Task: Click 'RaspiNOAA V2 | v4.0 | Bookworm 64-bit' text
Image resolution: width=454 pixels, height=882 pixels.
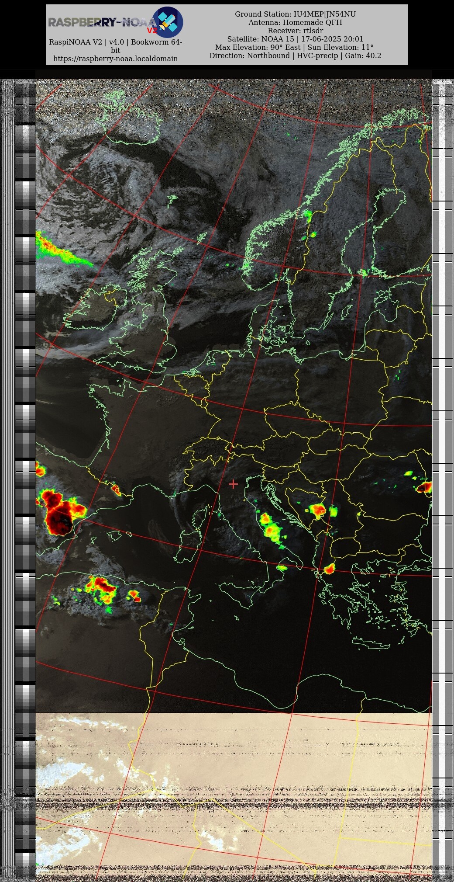Action: pos(116,46)
